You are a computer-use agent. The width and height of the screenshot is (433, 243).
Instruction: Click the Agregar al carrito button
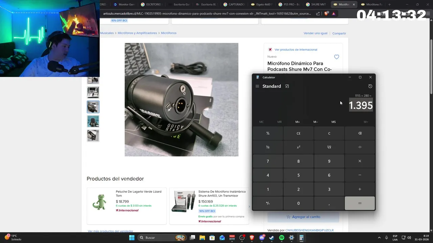[303, 217]
